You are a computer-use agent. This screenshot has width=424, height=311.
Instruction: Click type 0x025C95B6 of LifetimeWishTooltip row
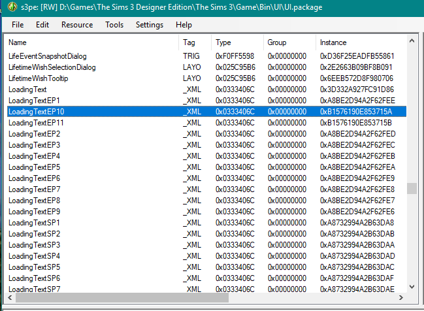(x=236, y=78)
